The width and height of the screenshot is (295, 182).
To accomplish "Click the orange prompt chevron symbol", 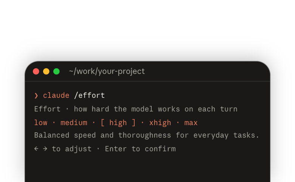I will 36,96.
